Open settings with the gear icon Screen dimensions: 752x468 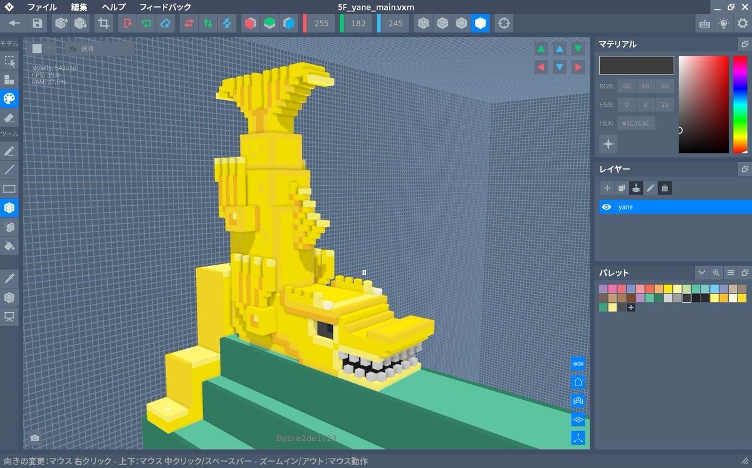click(743, 23)
